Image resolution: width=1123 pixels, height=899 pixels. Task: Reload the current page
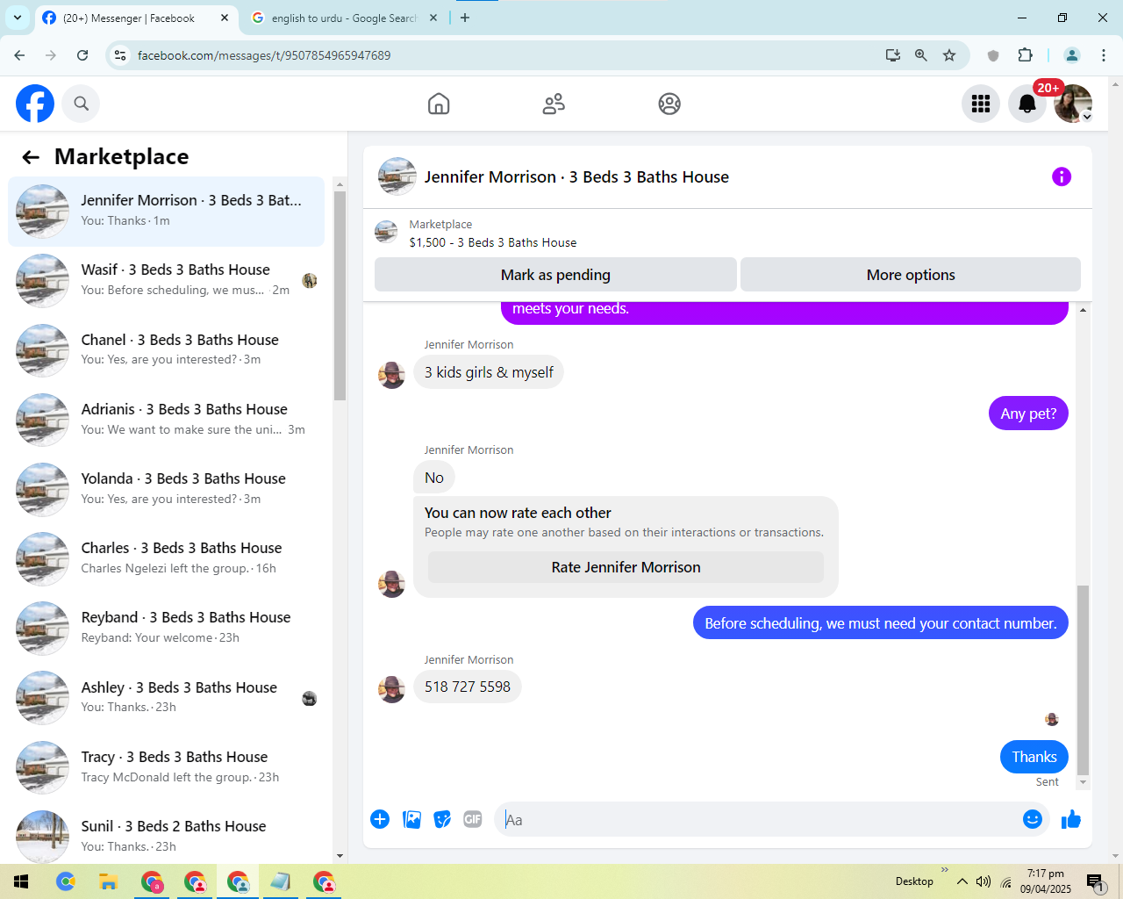pyautogui.click(x=82, y=55)
